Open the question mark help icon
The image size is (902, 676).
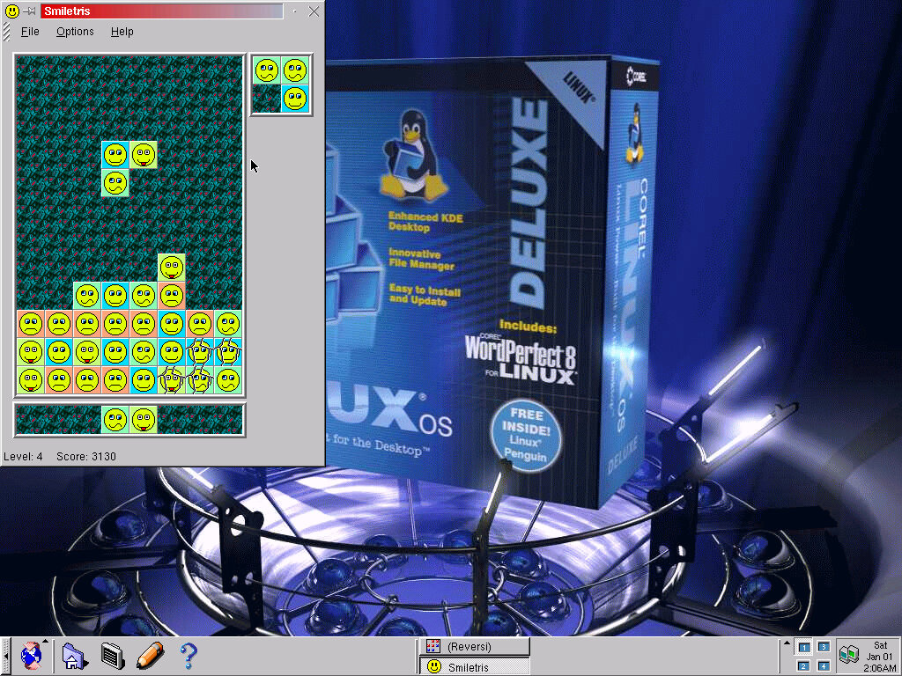(x=188, y=656)
